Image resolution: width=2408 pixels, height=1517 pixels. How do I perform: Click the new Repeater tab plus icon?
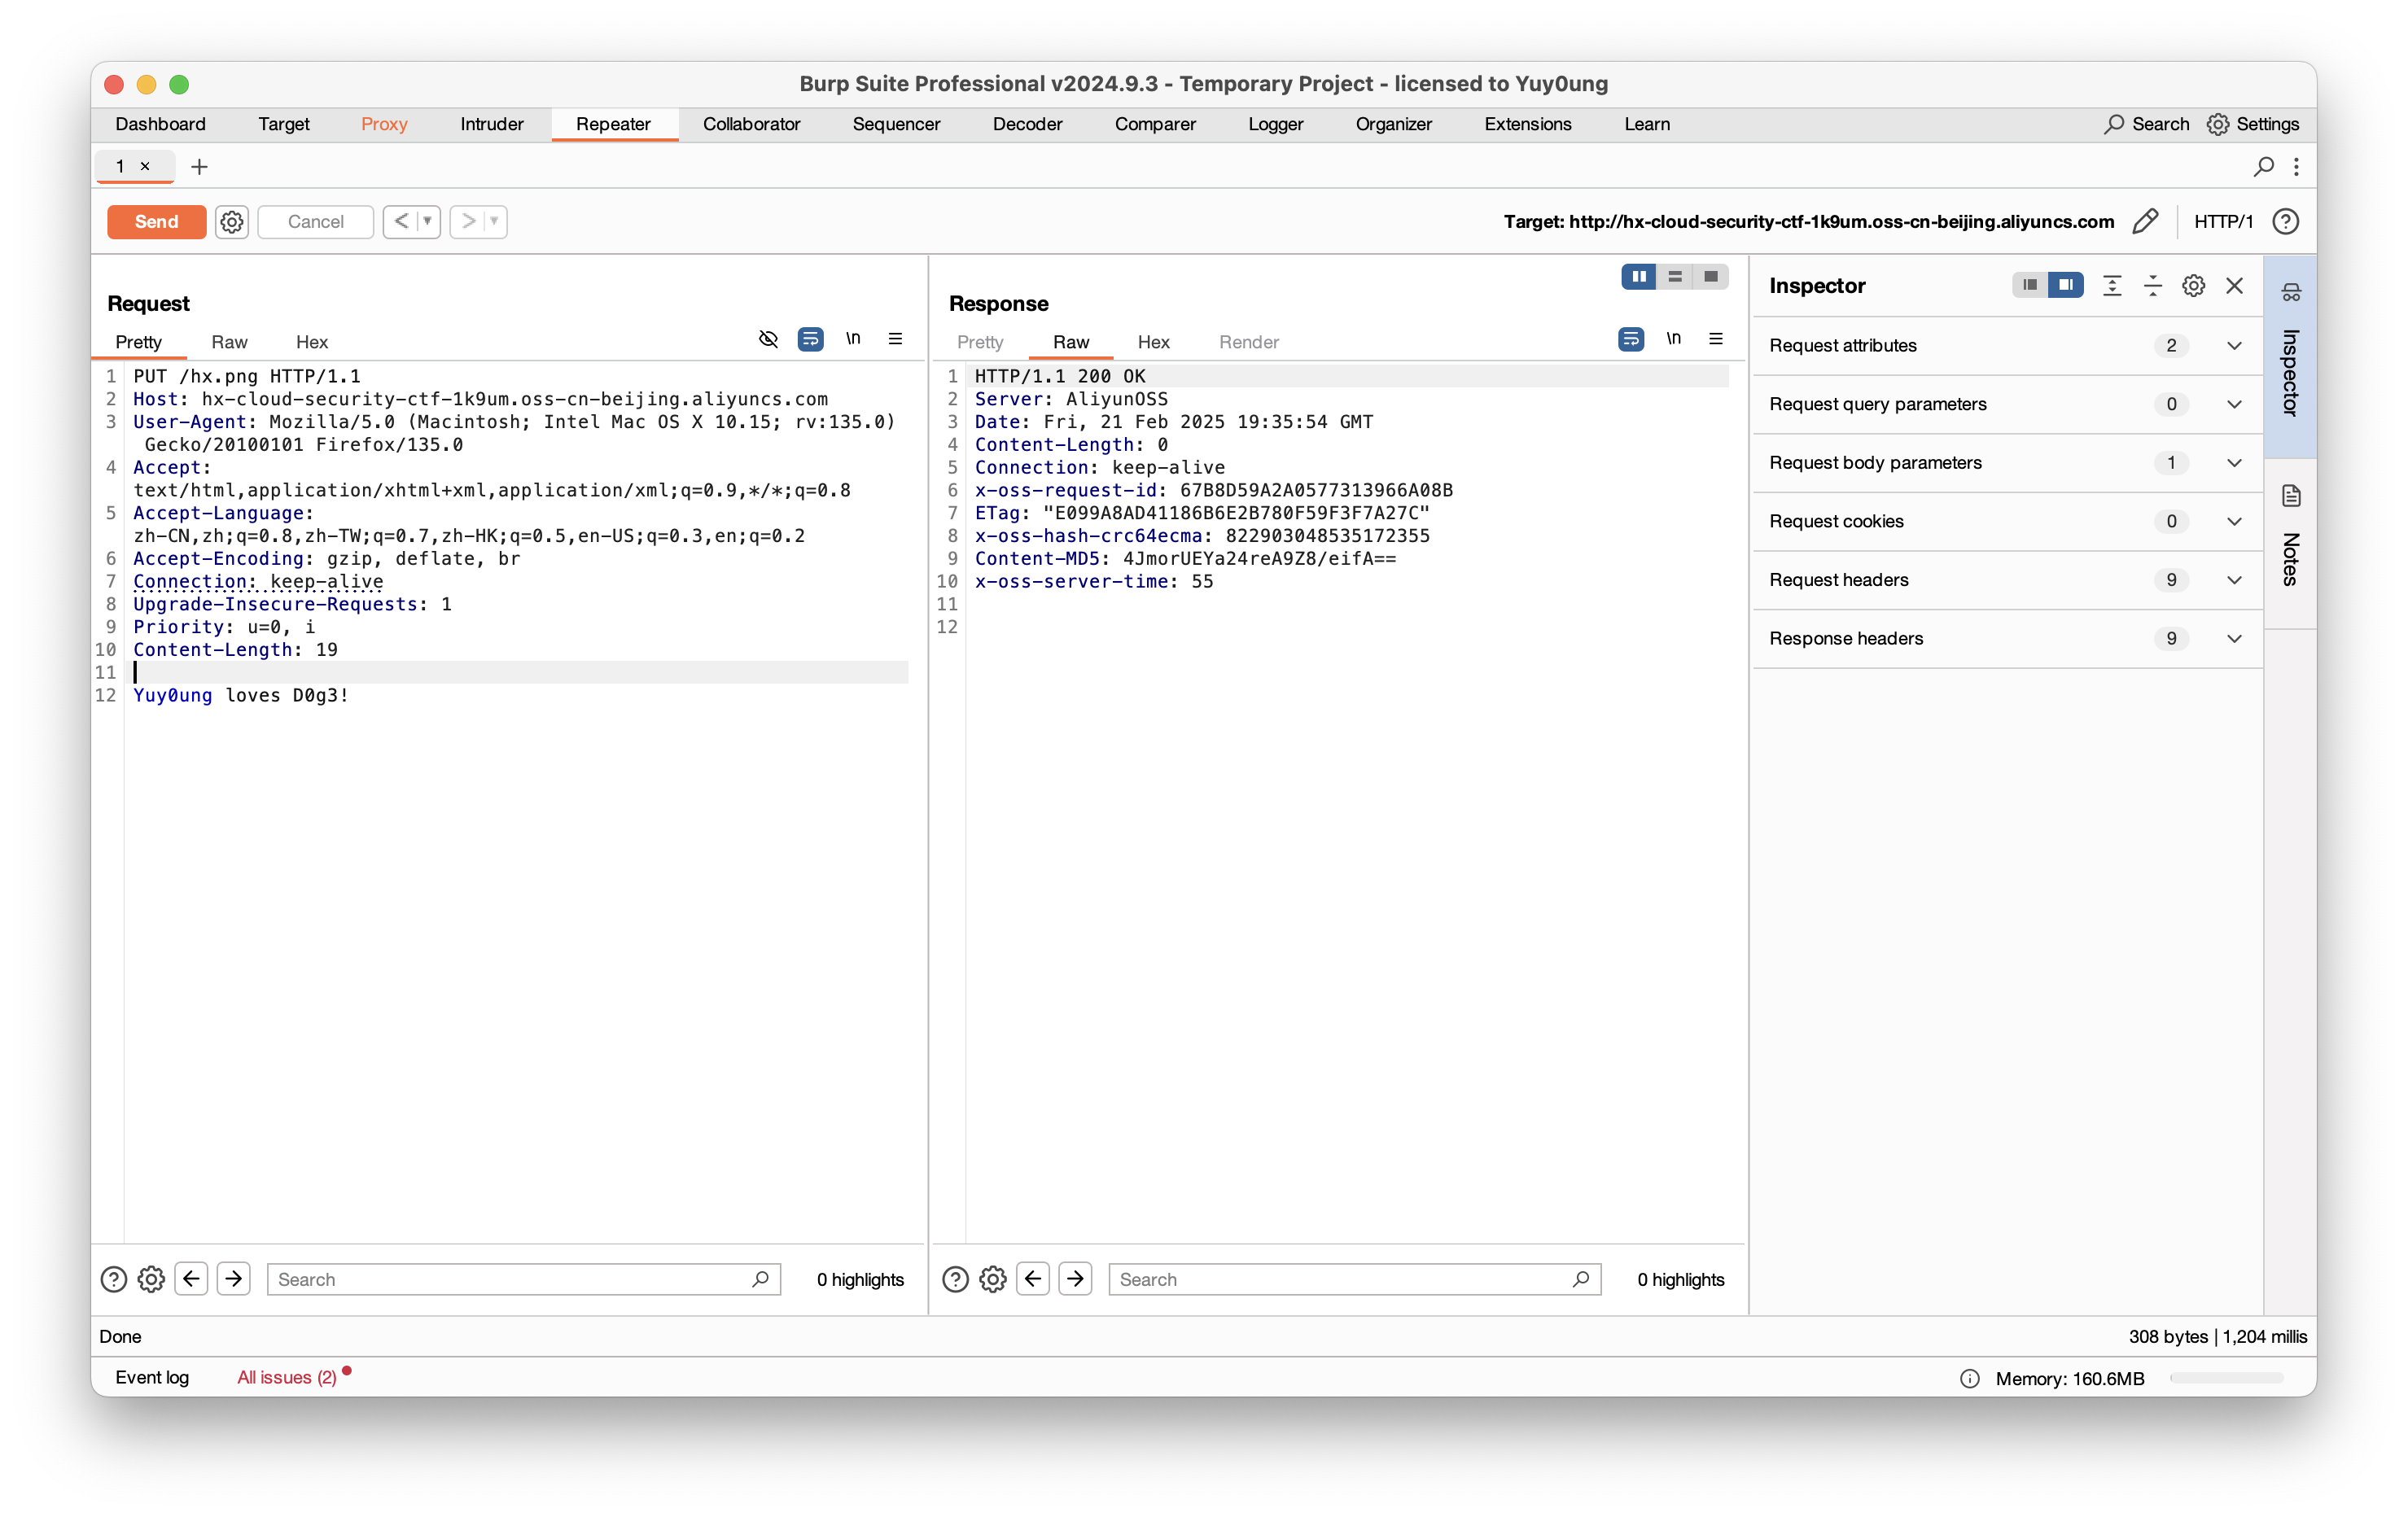pyautogui.click(x=199, y=167)
